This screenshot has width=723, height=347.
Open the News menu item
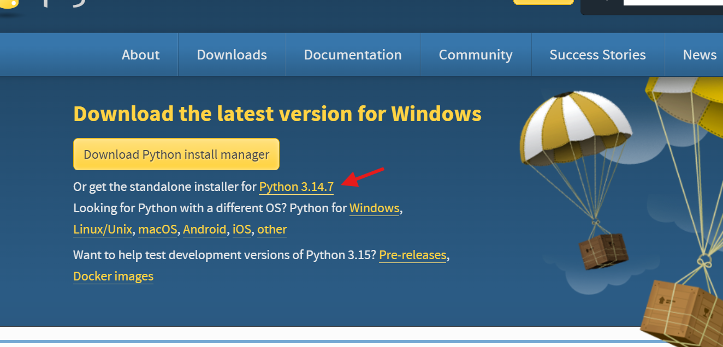click(700, 55)
